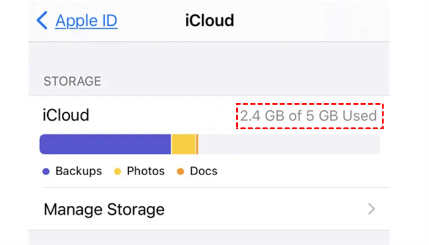
Task: Click the yellow Photos segment of storage bar
Action: 183,145
